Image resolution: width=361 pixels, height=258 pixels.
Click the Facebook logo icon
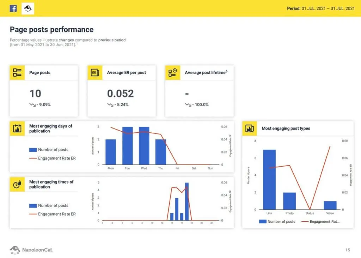[13, 8]
